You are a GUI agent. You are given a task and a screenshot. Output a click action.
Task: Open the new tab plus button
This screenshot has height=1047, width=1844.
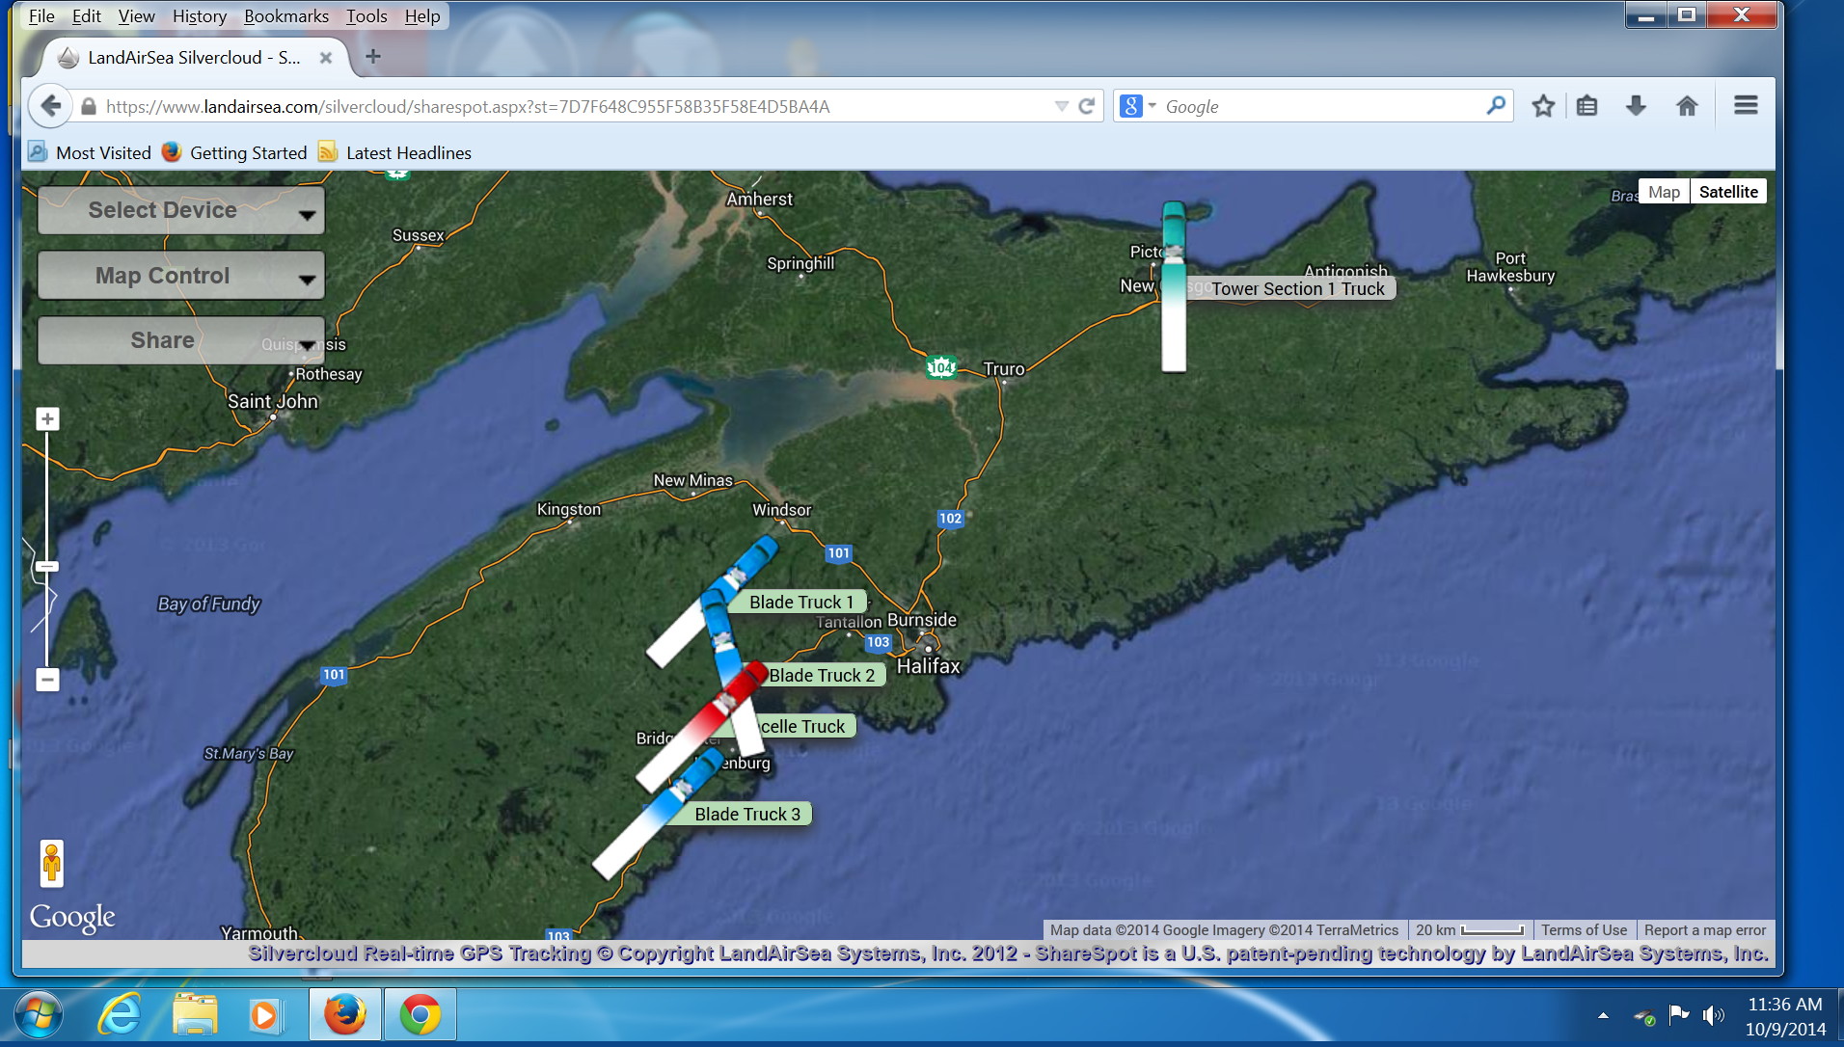pos(373,57)
